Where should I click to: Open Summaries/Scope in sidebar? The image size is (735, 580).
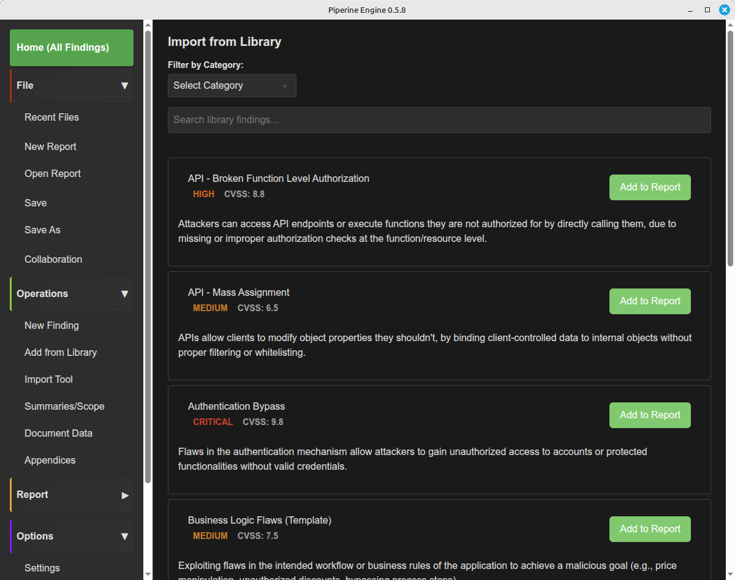point(64,406)
